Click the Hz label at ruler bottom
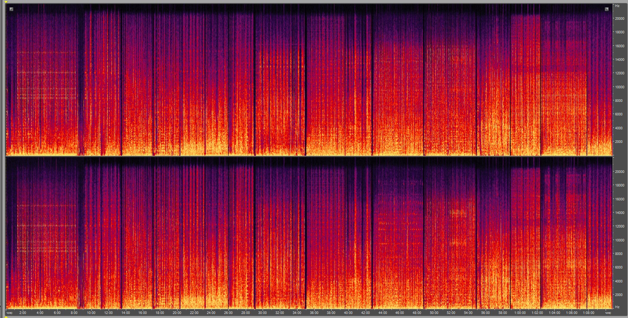 pyautogui.click(x=617, y=307)
